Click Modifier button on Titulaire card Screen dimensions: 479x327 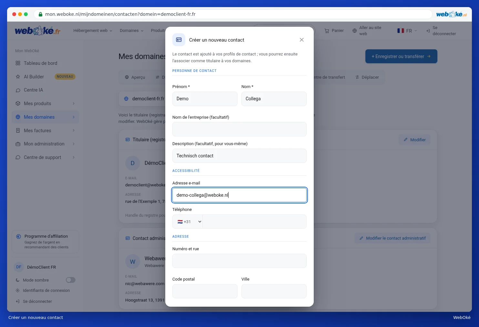click(x=414, y=140)
